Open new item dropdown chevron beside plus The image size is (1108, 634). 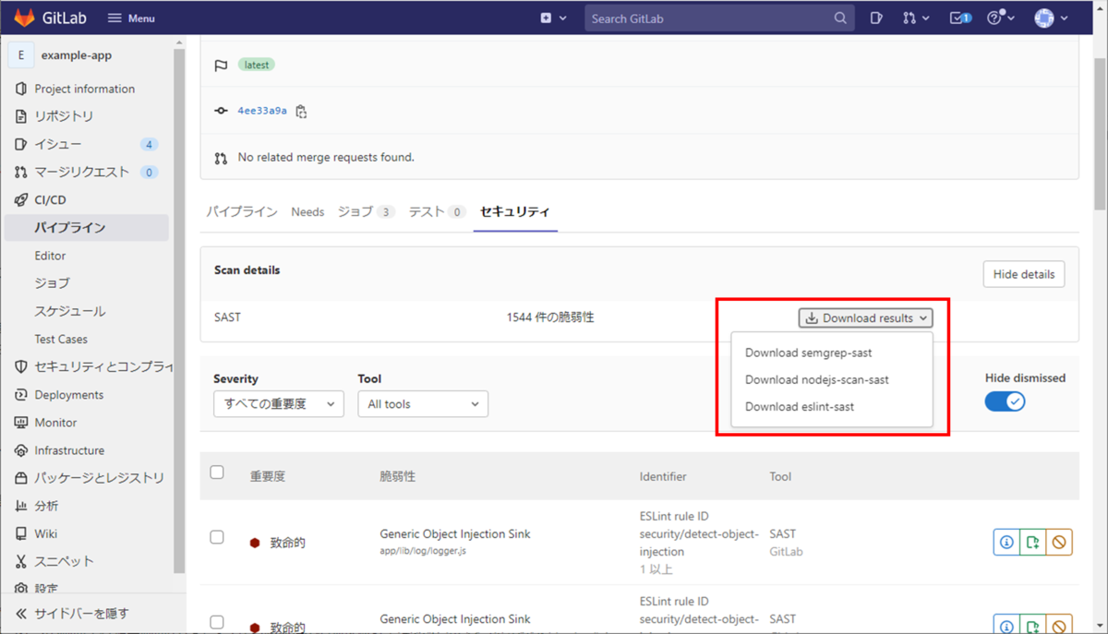[x=562, y=18]
